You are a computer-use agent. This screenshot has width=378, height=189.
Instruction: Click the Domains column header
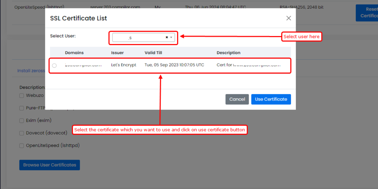pyautogui.click(x=74, y=53)
